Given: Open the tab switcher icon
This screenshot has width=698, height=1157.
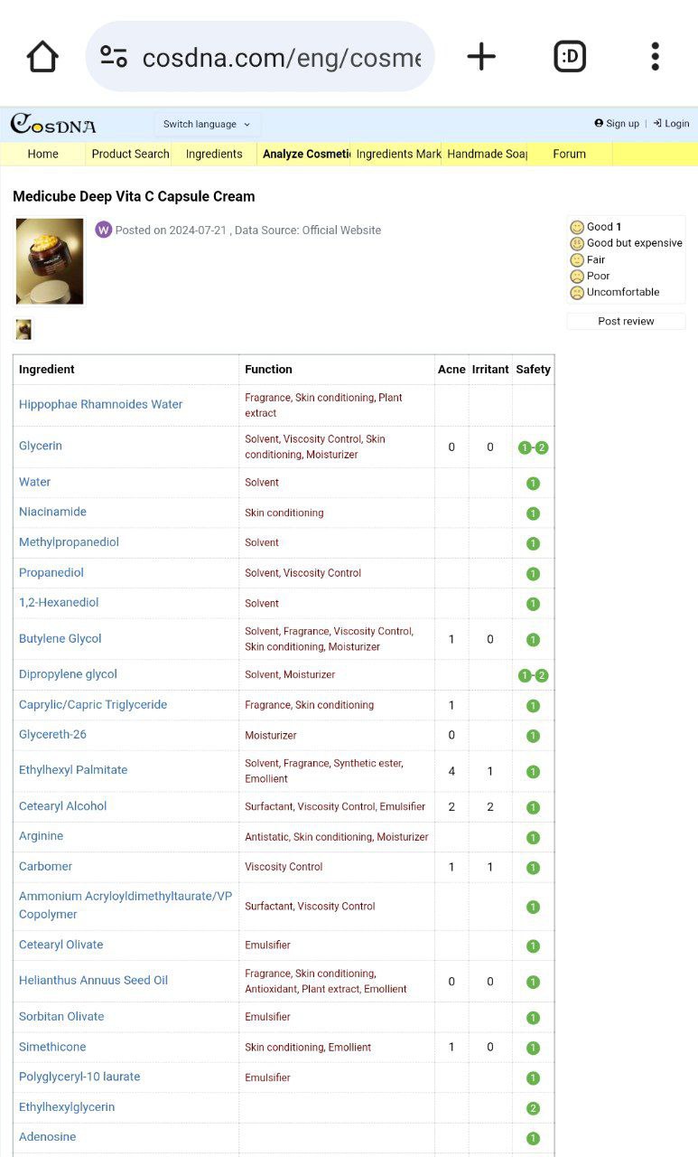Looking at the screenshot, I should (x=570, y=57).
